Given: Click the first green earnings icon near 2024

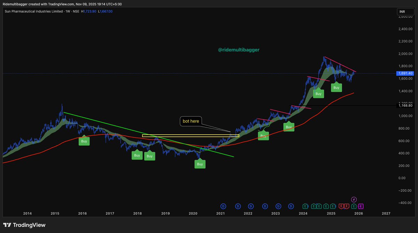Looking at the screenshot, I should click(x=305, y=206).
